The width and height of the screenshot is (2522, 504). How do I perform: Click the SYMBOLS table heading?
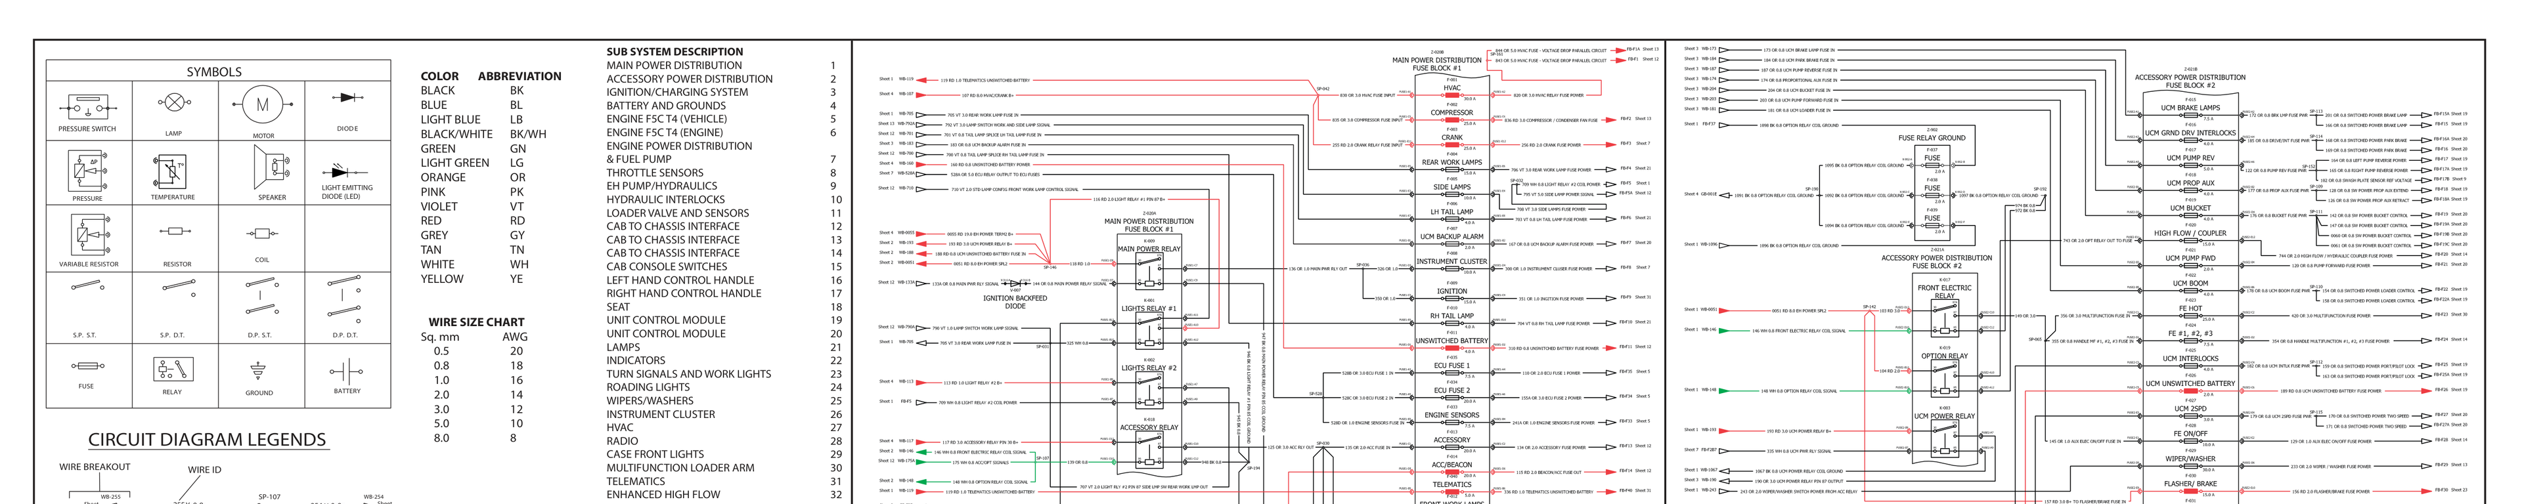pyautogui.click(x=214, y=72)
